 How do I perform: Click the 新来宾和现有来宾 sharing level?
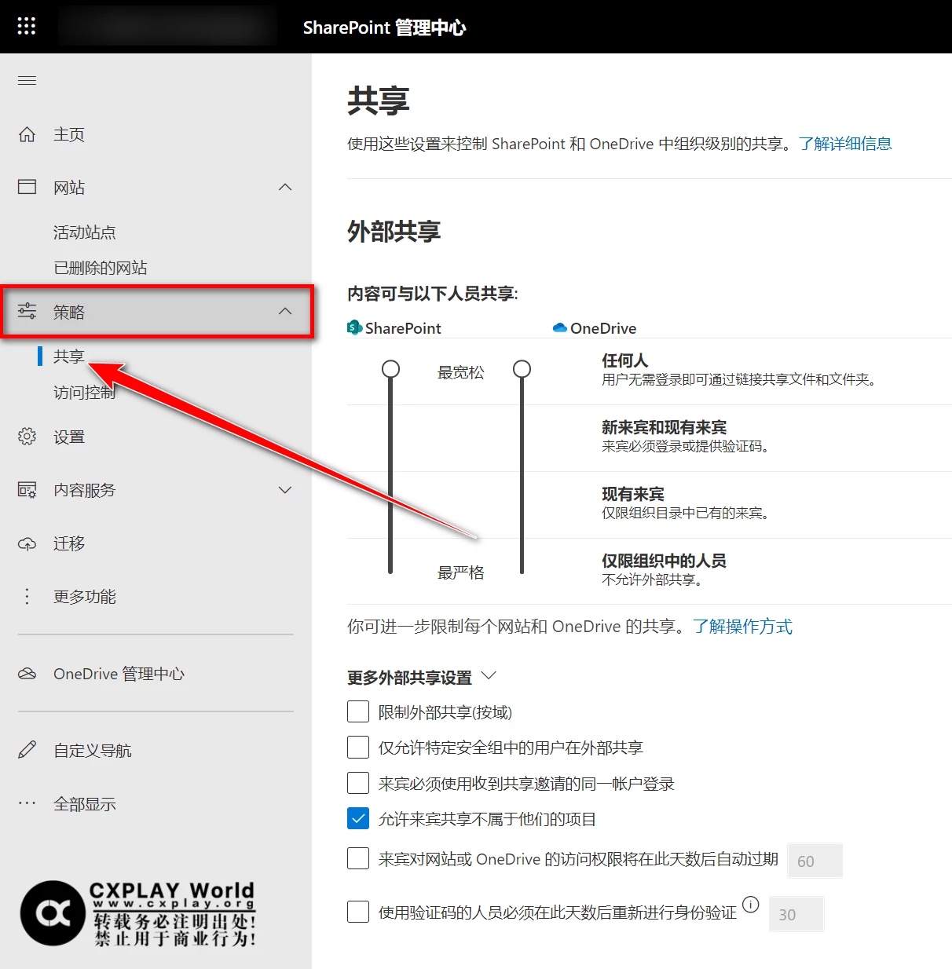(664, 427)
